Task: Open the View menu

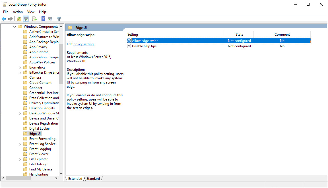Action: tap(31, 12)
